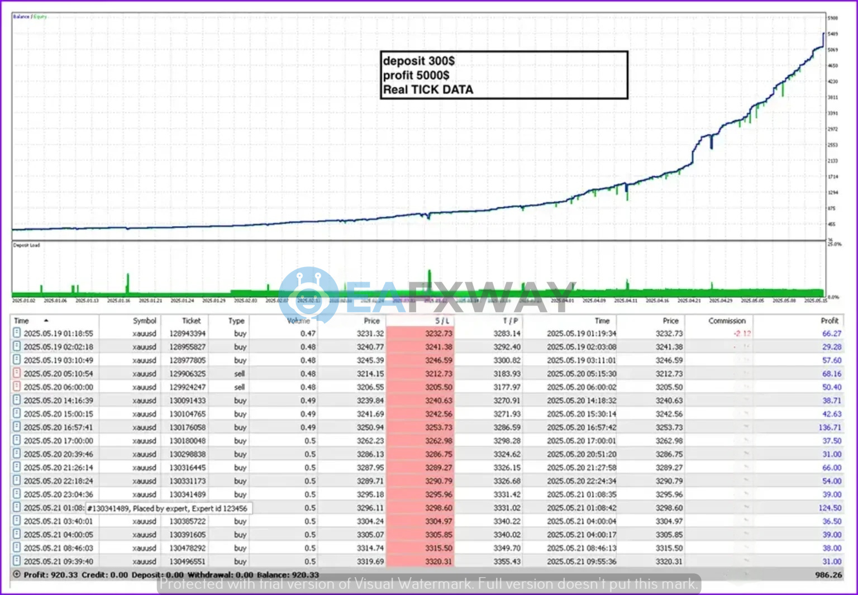Click the Volume column header
Viewport: 858px width, 595px height.
pyautogui.click(x=298, y=321)
